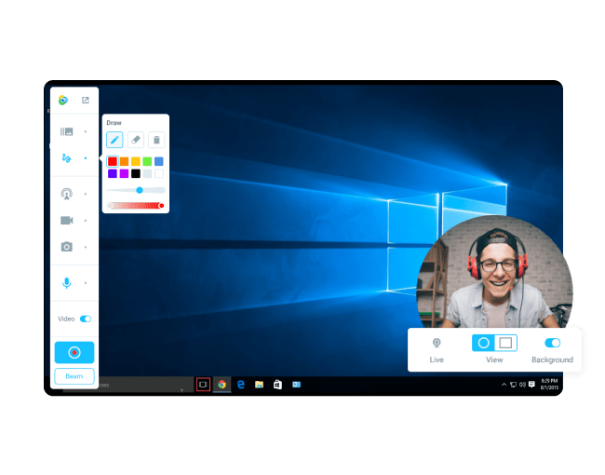Pick the light gray color swatch

pyautogui.click(x=147, y=173)
